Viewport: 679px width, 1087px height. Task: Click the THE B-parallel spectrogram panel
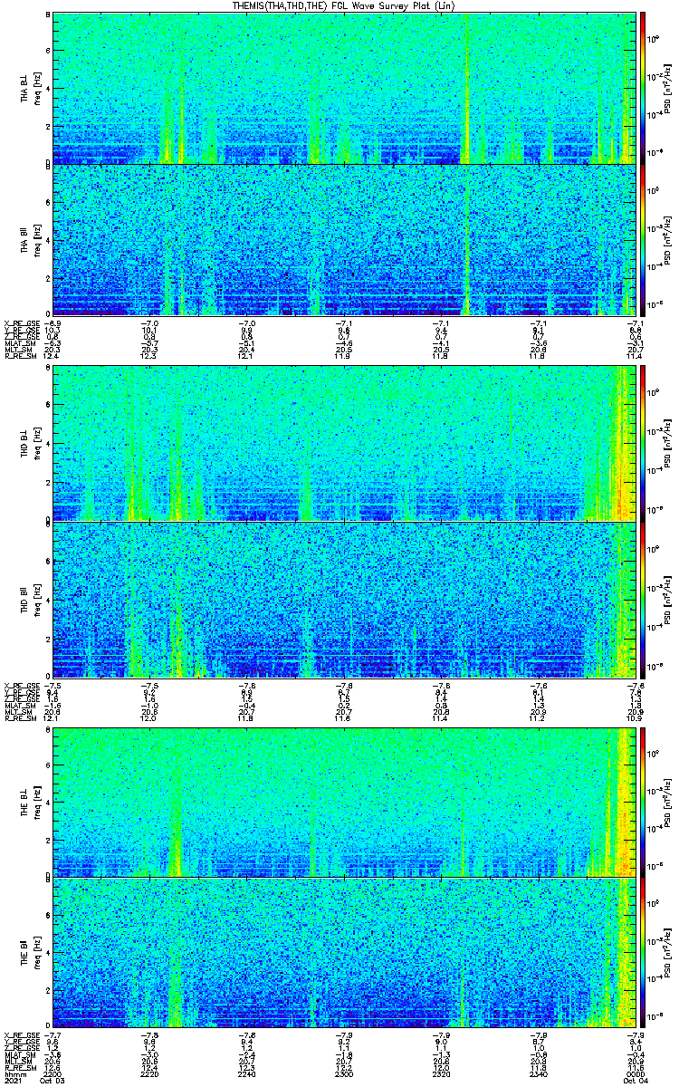(342, 953)
